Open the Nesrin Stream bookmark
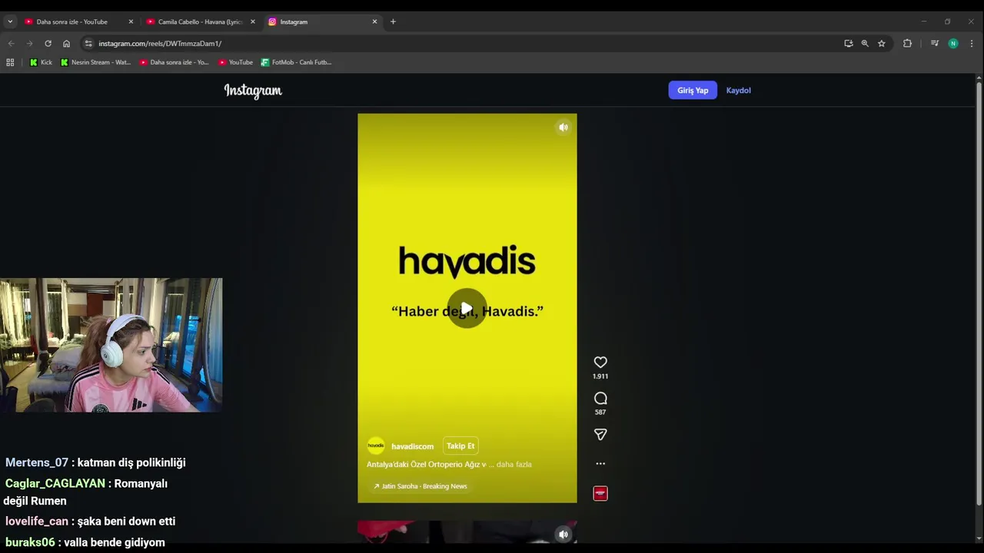984x553 pixels. (x=96, y=62)
